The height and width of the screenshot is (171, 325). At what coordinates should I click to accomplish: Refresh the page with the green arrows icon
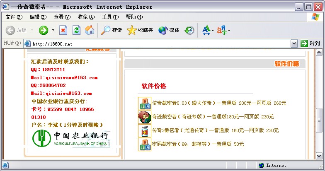[76, 30]
